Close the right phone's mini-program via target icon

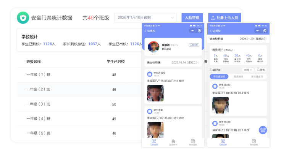[265, 31]
